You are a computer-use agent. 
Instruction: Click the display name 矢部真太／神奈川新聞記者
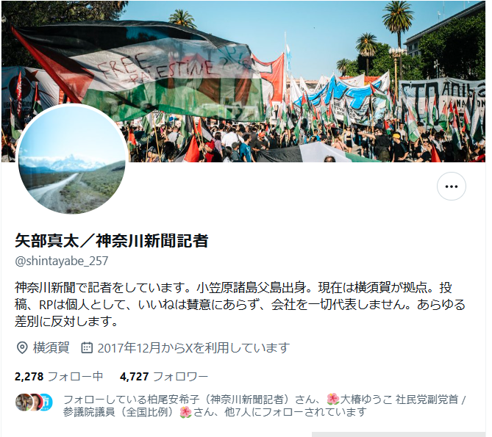[x=111, y=241]
